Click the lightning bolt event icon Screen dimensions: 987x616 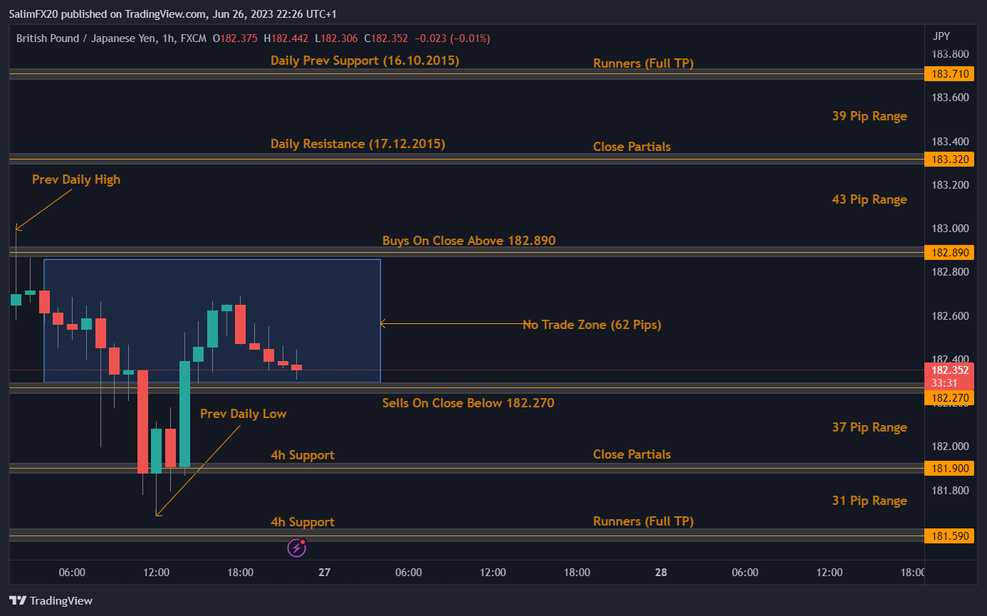[296, 548]
